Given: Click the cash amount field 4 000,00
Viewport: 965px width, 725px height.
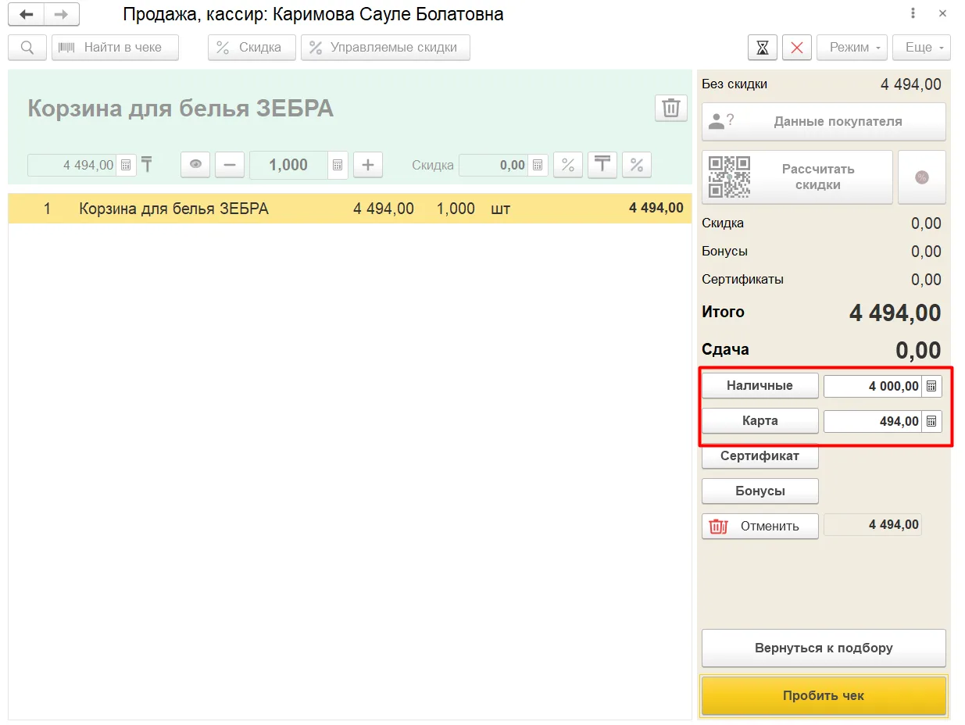Looking at the screenshot, I should (873, 387).
